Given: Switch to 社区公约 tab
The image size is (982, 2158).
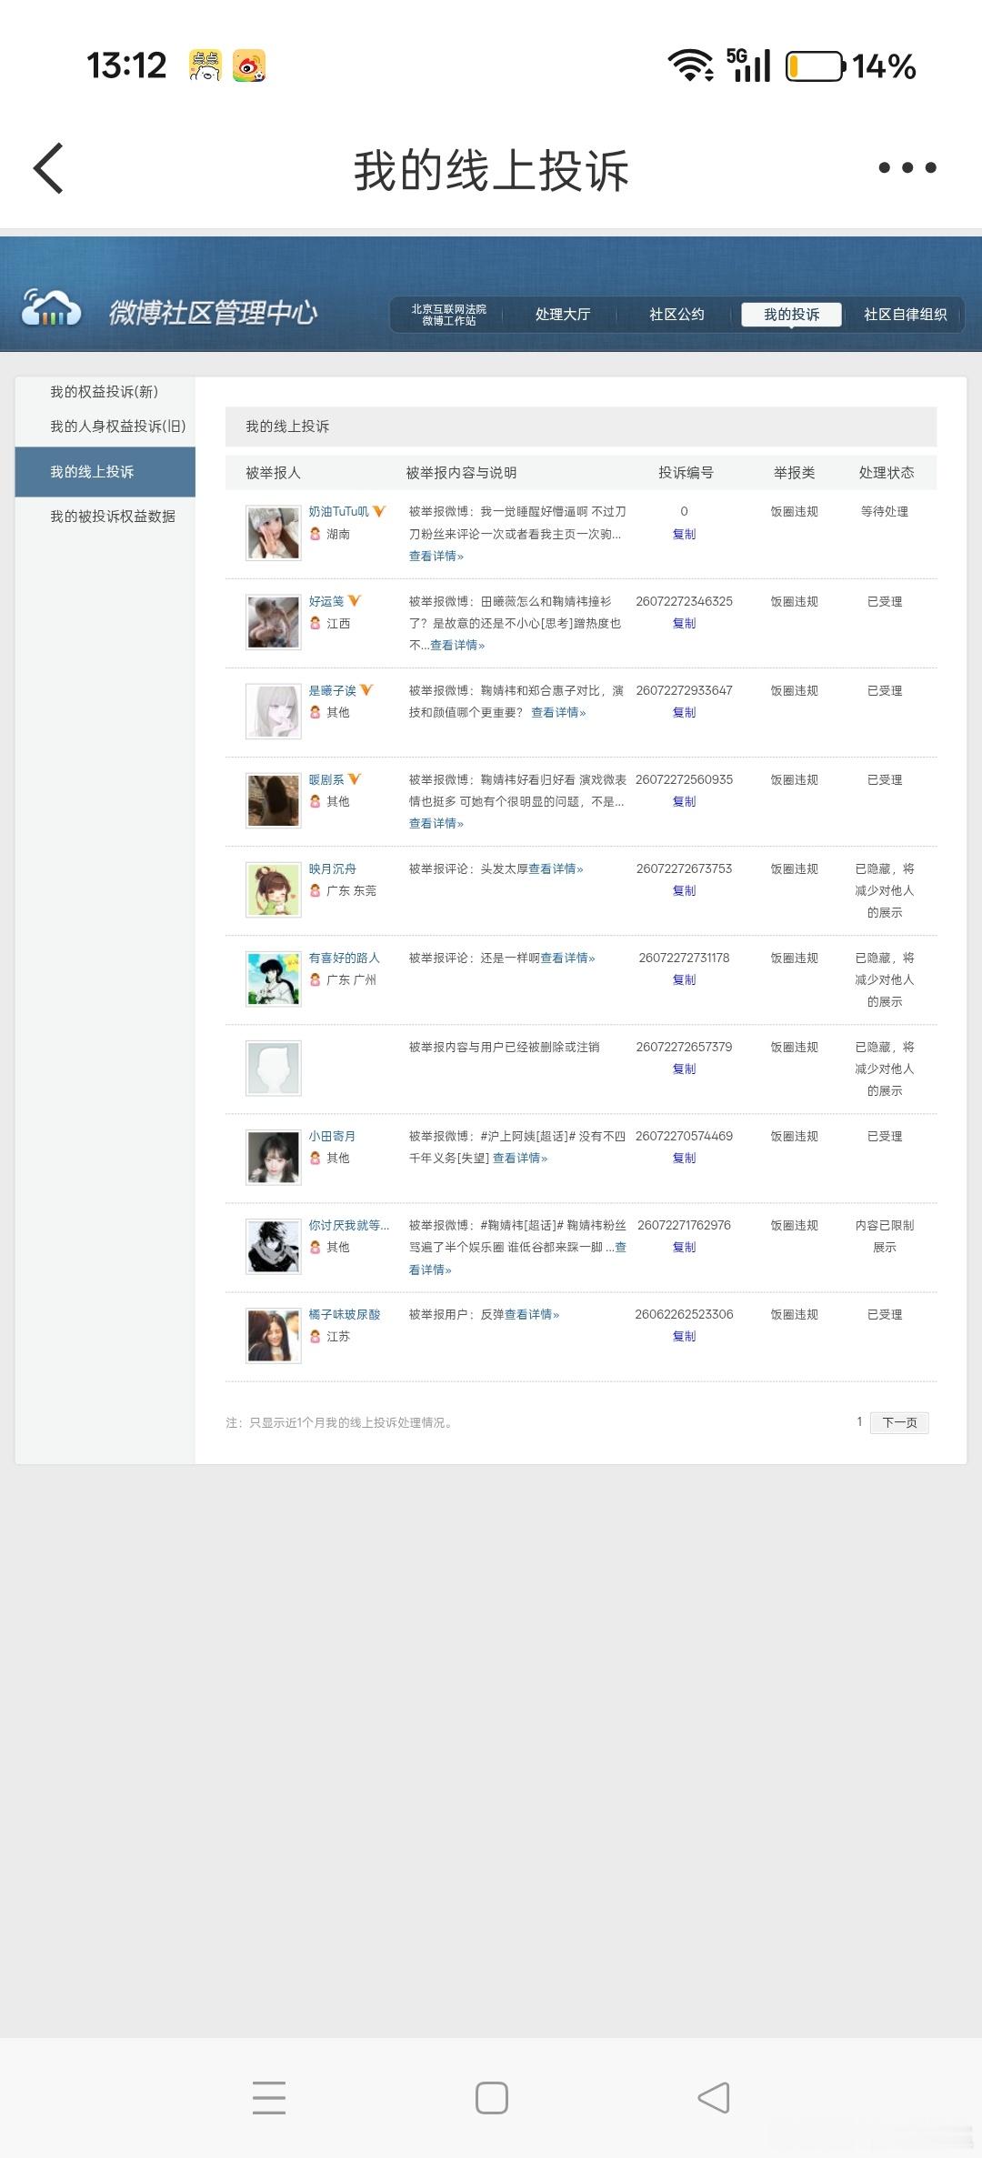Looking at the screenshot, I should [x=676, y=314].
